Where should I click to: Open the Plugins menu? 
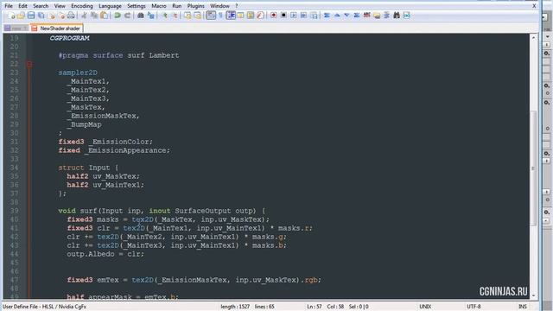tap(196, 6)
